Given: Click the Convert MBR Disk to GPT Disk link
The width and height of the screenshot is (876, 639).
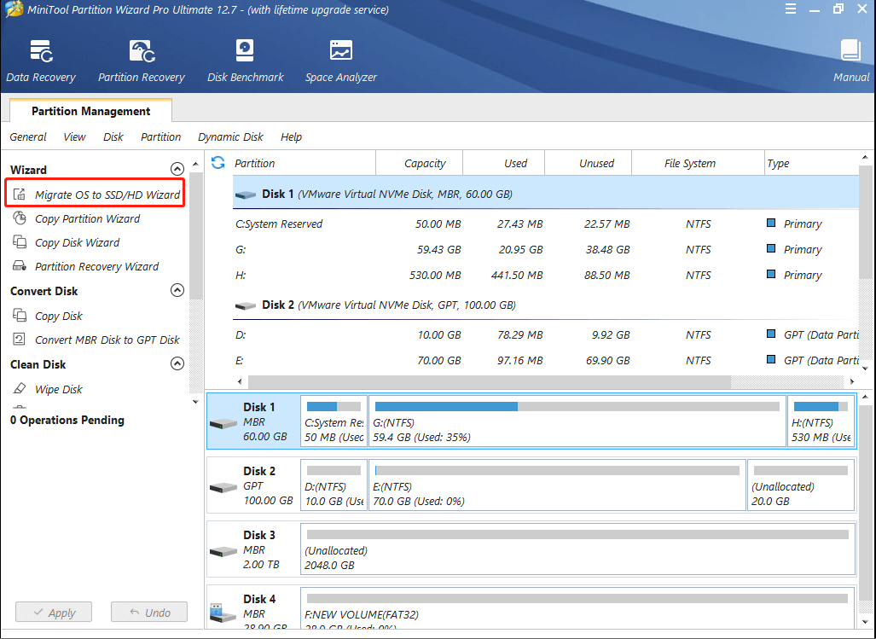Looking at the screenshot, I should [x=107, y=340].
